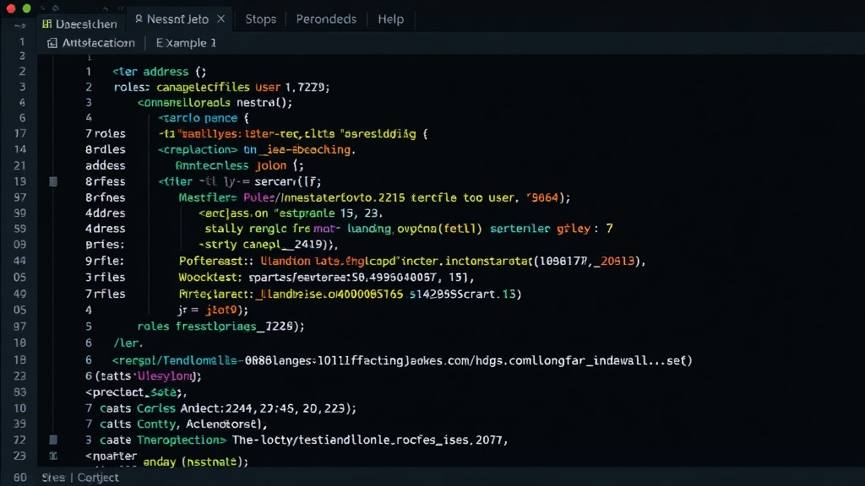The image size is (865, 486).
Task: Click the gutter square marker beside 8rfess
Action: tap(53, 181)
